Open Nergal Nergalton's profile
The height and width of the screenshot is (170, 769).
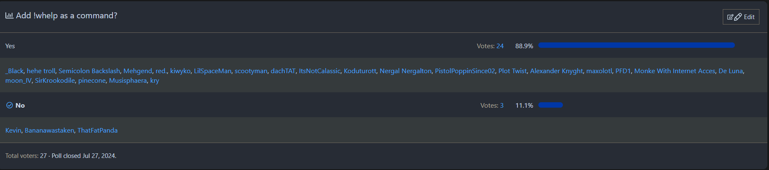coord(405,71)
